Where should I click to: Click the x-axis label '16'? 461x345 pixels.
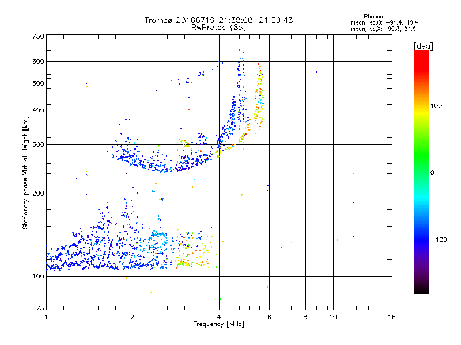(392, 317)
